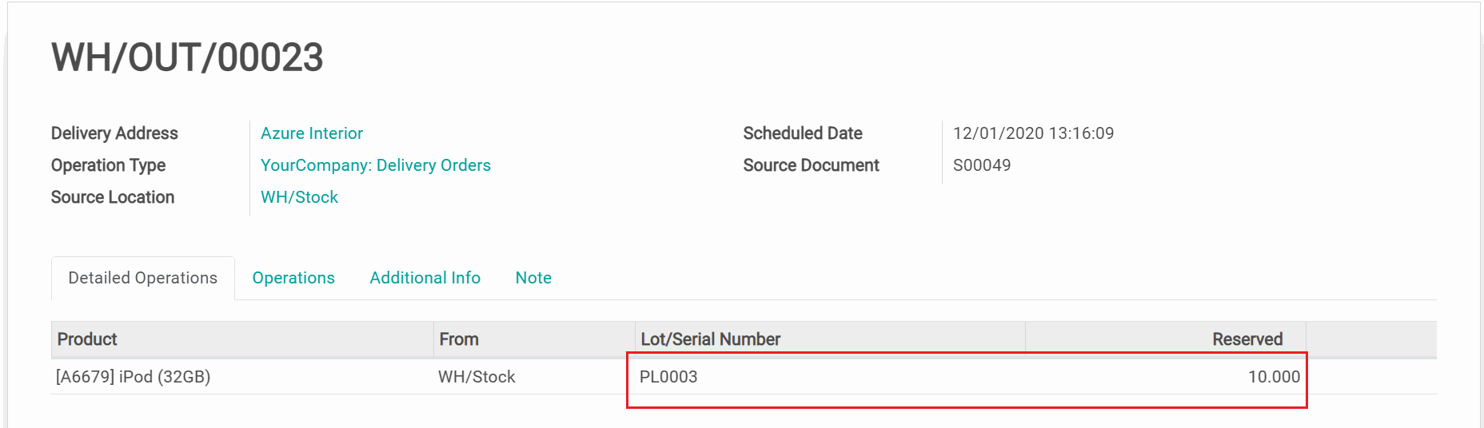Open the Additional Info tab
1484x428 pixels.
click(425, 278)
